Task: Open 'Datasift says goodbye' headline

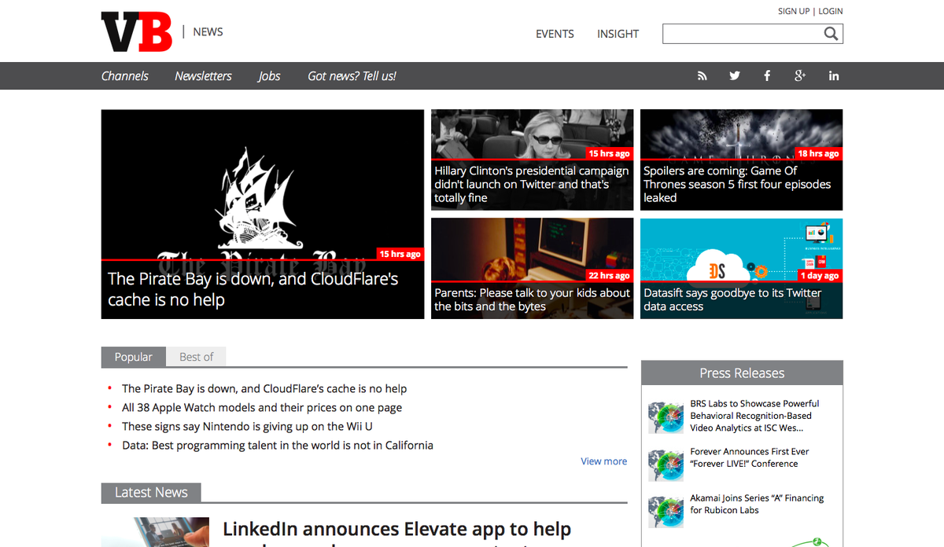Action: (732, 299)
